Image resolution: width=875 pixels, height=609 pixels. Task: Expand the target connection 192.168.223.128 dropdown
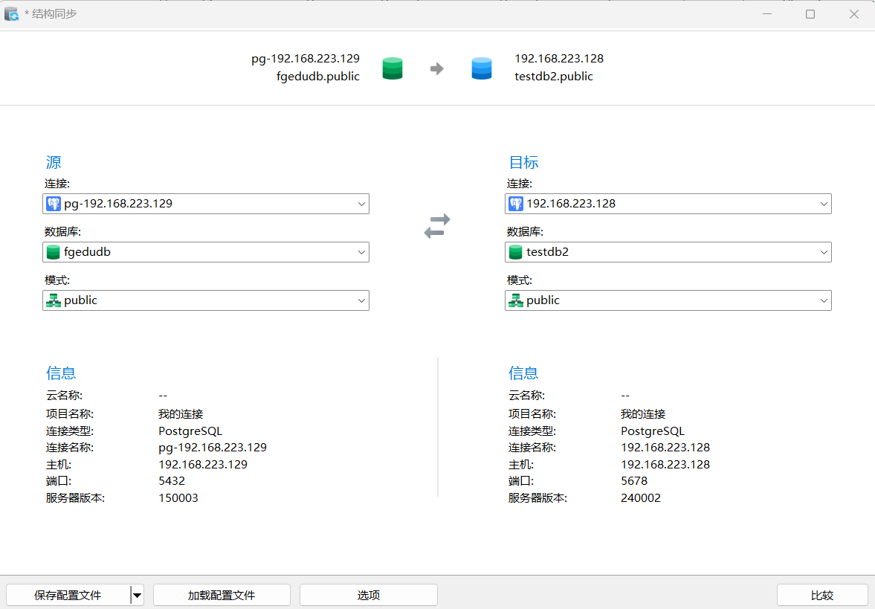coord(824,204)
